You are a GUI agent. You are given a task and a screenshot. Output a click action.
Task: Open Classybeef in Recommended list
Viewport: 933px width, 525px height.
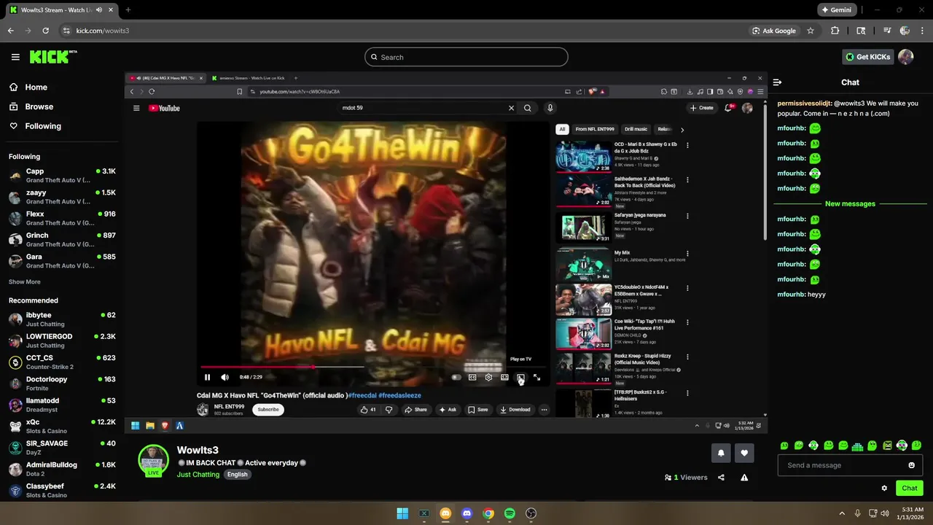(62, 490)
